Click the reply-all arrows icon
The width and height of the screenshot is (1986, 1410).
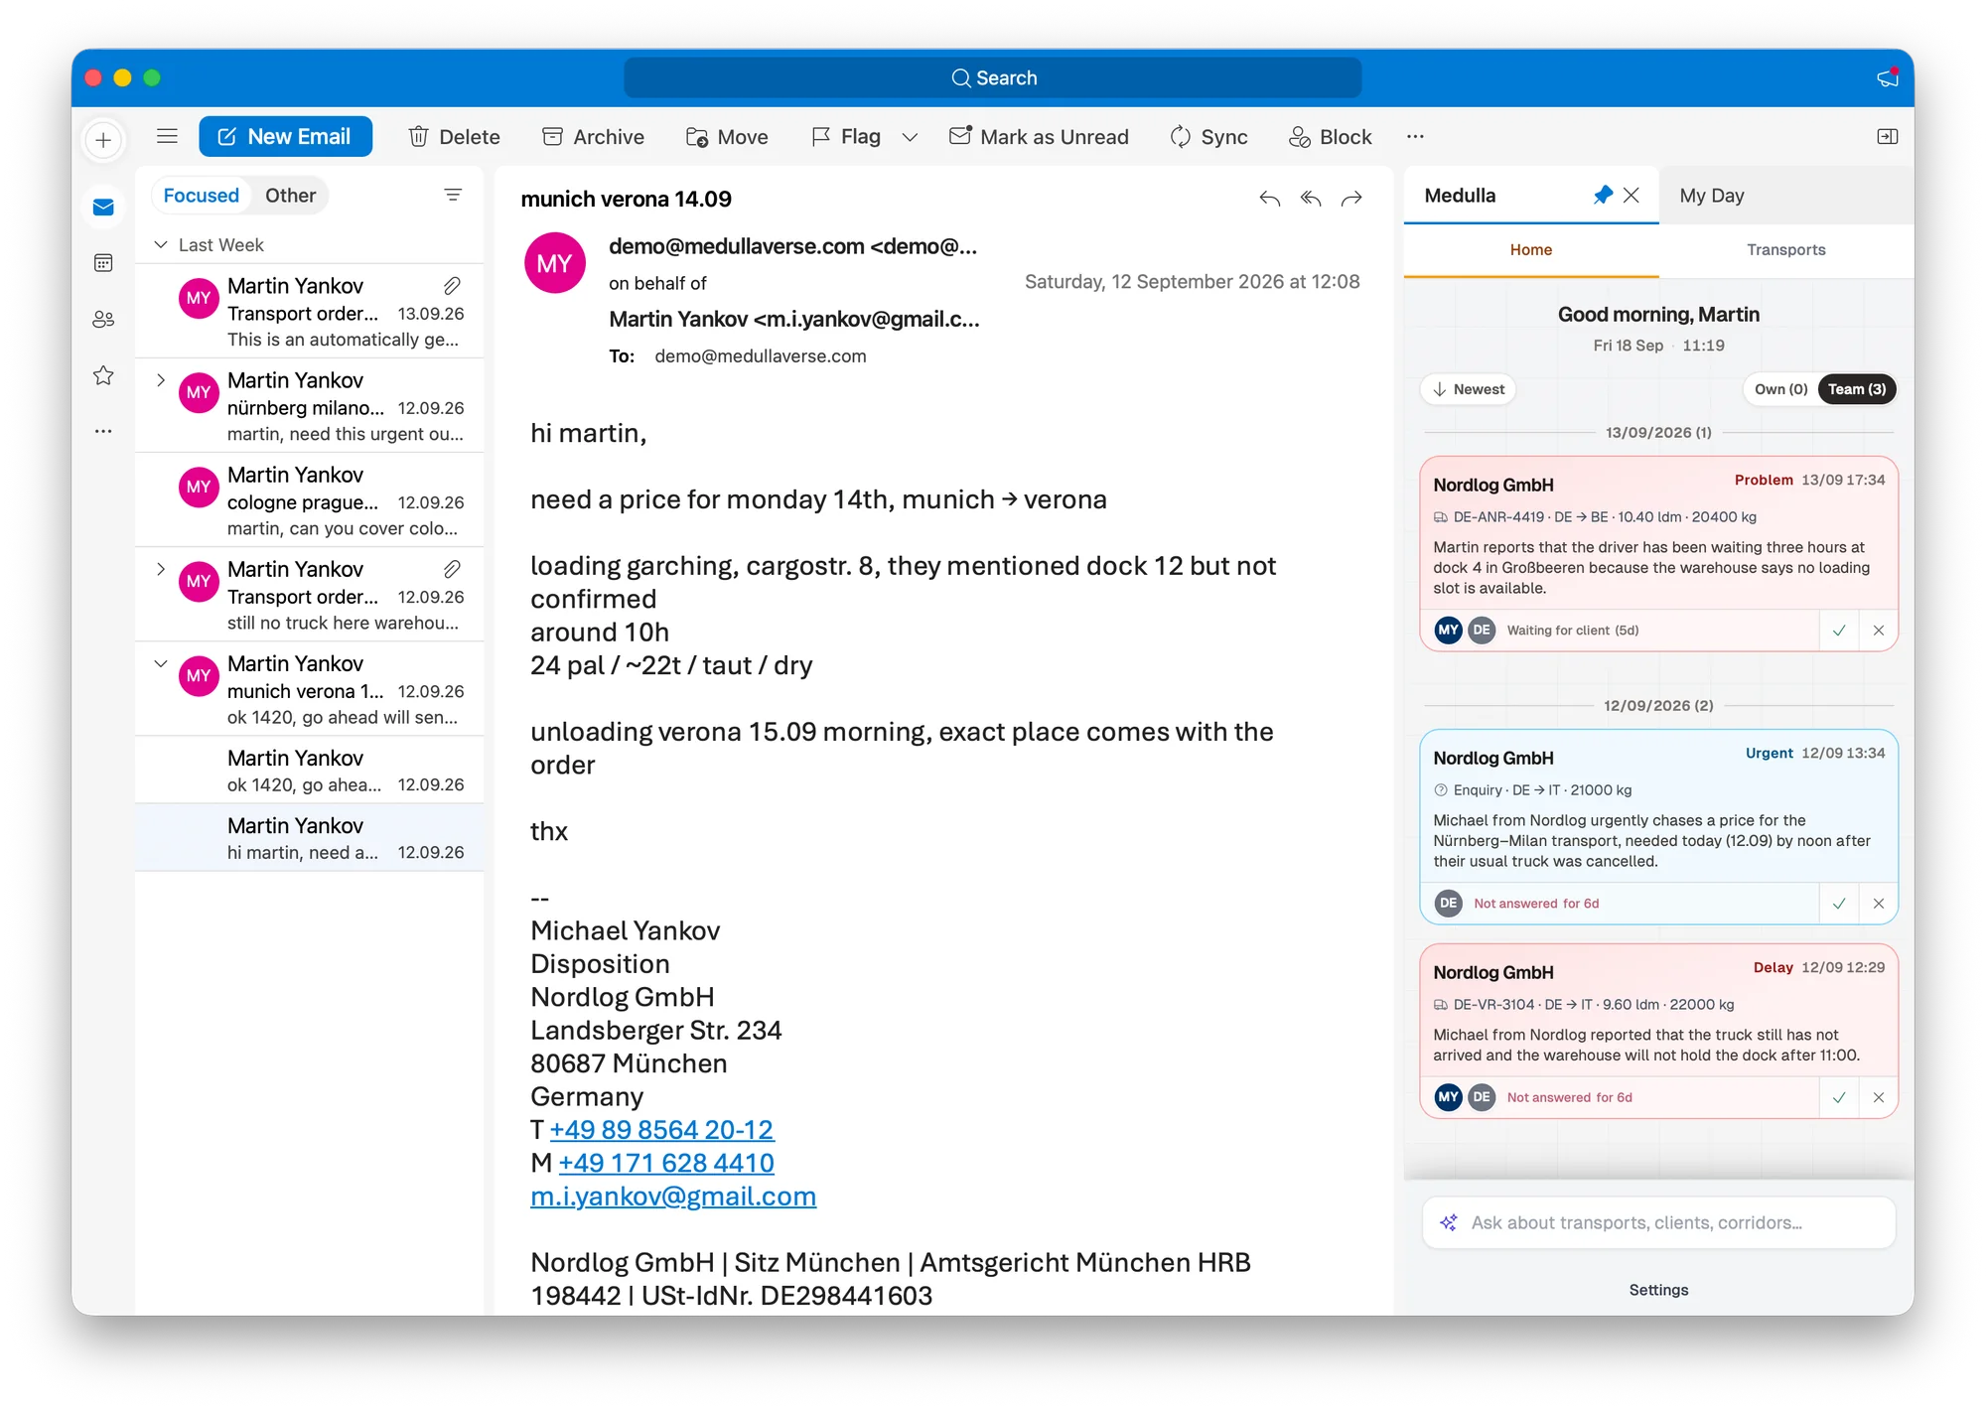[x=1311, y=199]
